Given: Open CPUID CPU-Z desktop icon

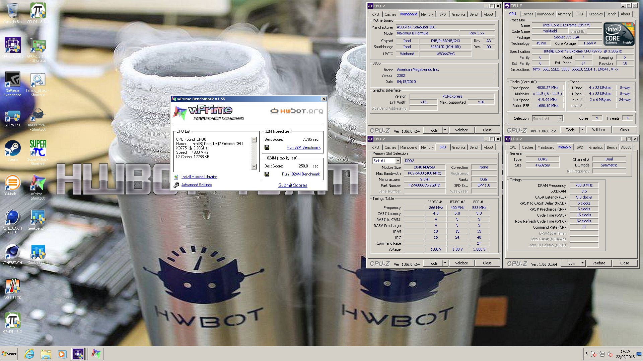Looking at the screenshot, I should click(x=12, y=47).
